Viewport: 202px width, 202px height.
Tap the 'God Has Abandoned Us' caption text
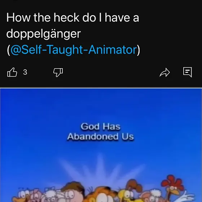[101, 132]
